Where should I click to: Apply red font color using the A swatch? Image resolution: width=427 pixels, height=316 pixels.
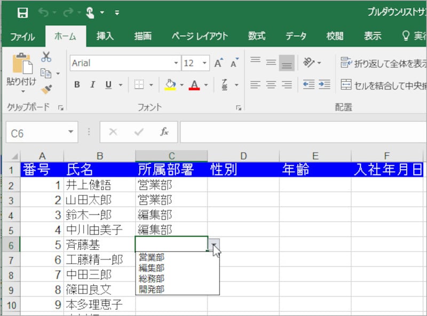[x=194, y=84]
